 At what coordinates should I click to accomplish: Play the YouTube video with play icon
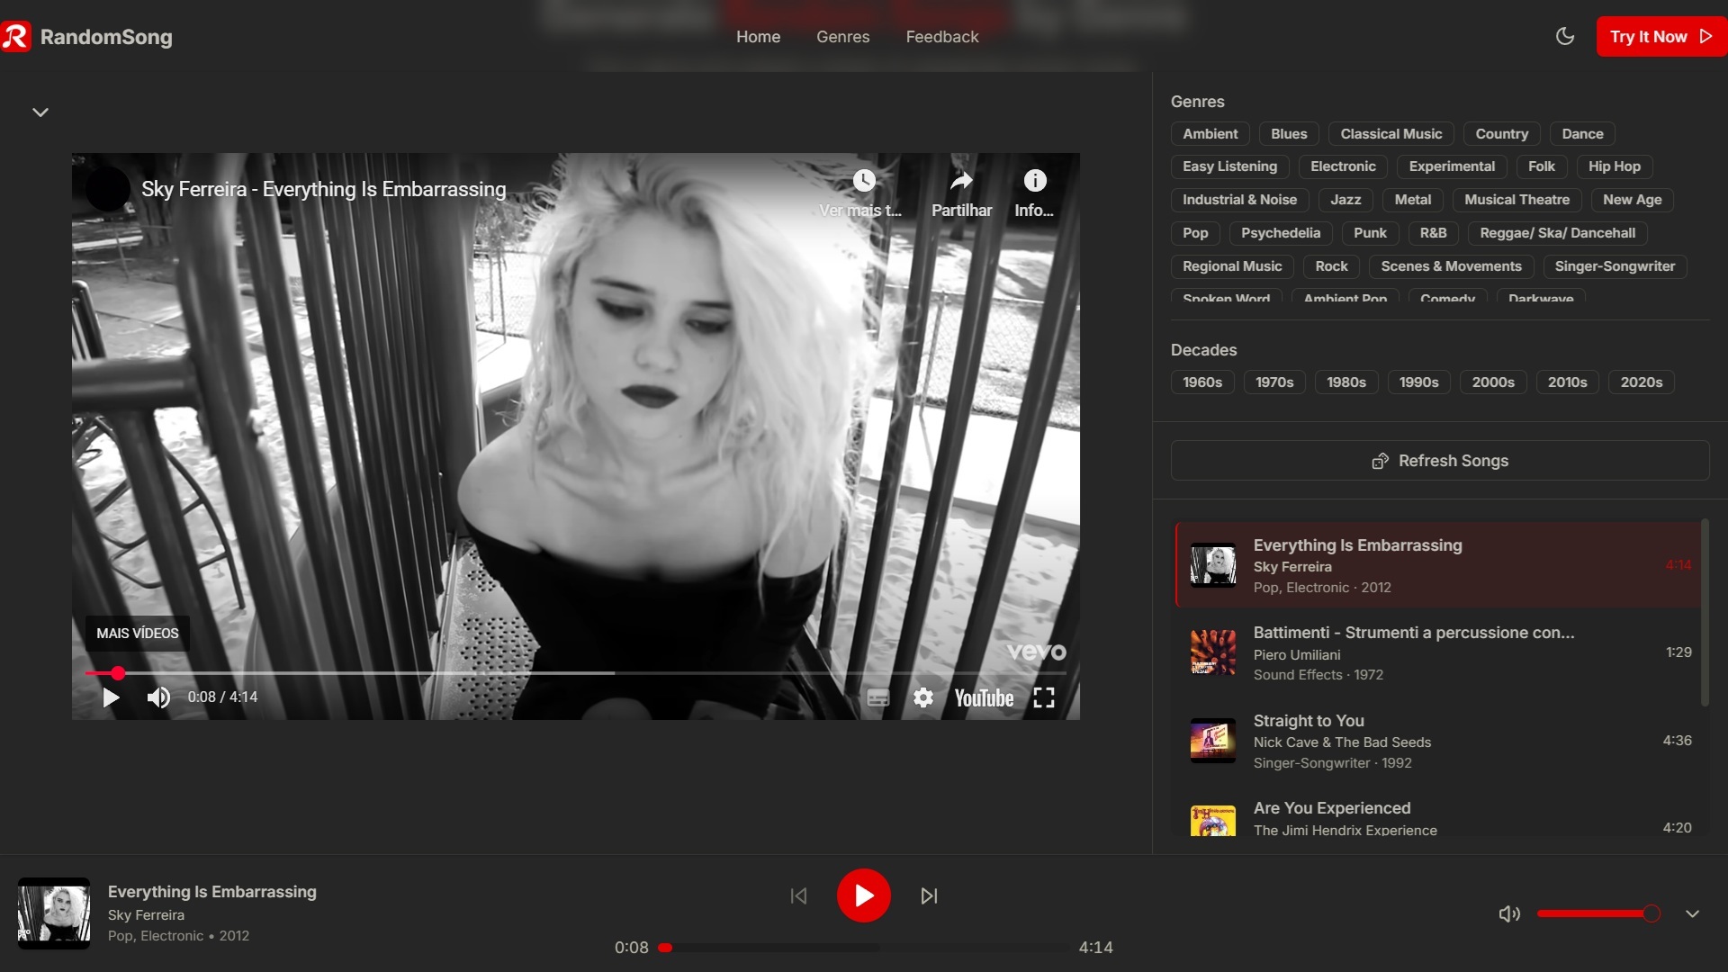111,697
